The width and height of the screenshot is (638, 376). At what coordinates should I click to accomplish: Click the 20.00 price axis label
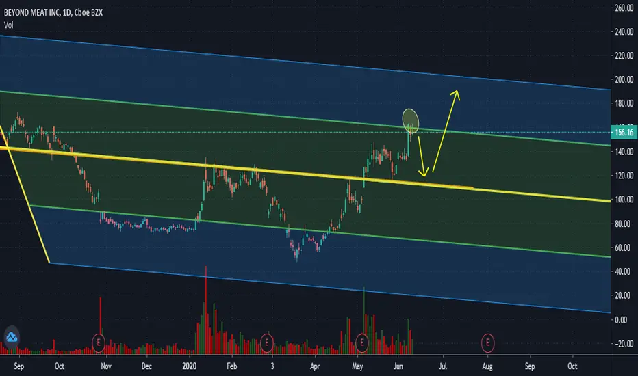click(624, 295)
